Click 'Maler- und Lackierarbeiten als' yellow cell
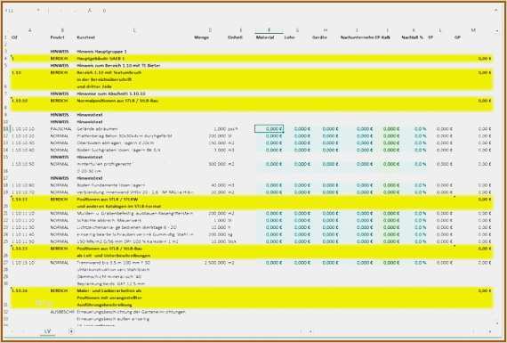This screenshot has height=343, width=507. click(109, 290)
